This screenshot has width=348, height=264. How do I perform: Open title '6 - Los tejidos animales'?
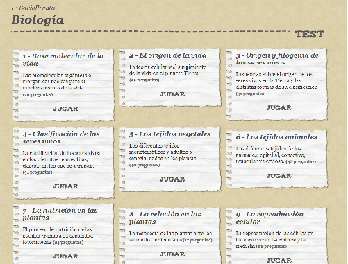[x=276, y=137]
